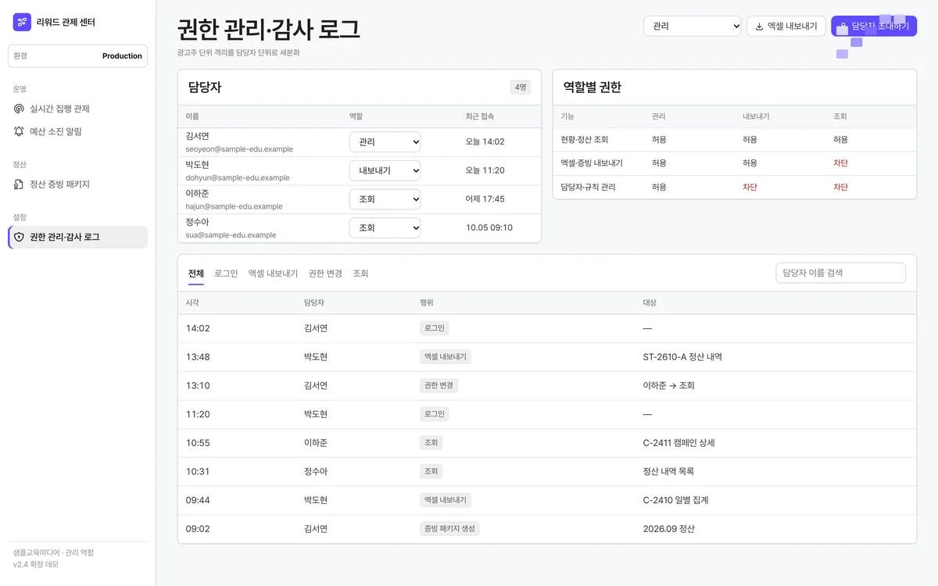Click 샘플교육미디어 · 관리 역할 footer text
938x586 pixels.
coord(53,552)
